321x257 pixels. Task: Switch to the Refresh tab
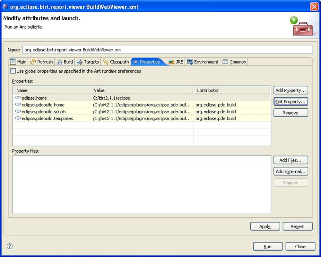[41, 62]
